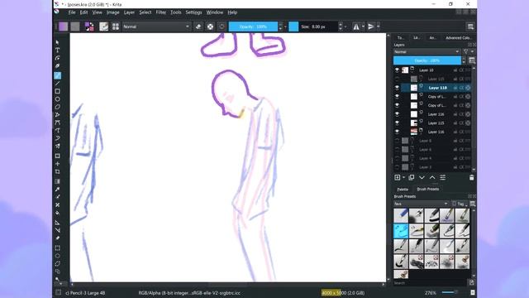Select the Polyline tool

(57, 114)
